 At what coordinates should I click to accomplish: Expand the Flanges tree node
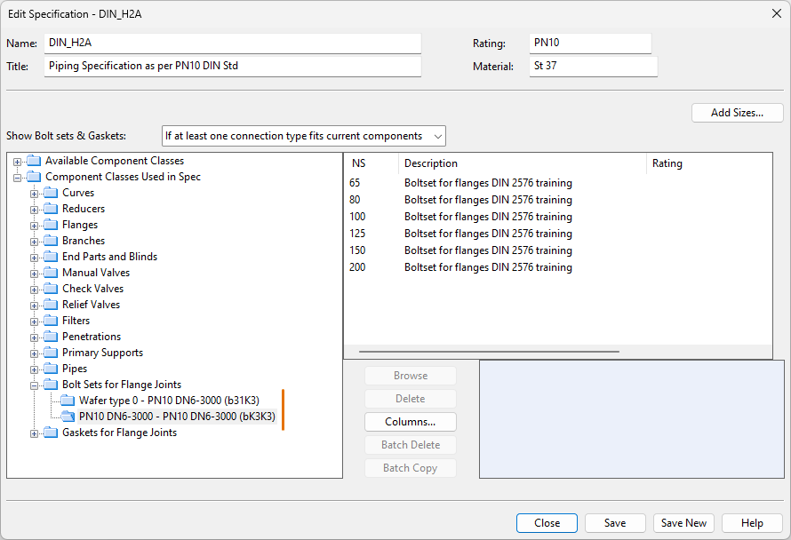click(x=35, y=226)
